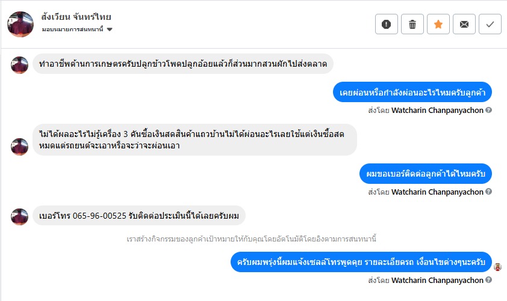This screenshot has height=301, width=507.
Task: Click avatar beside the ไม่ได้ผลอะไร customer message
Action: (x=20, y=147)
